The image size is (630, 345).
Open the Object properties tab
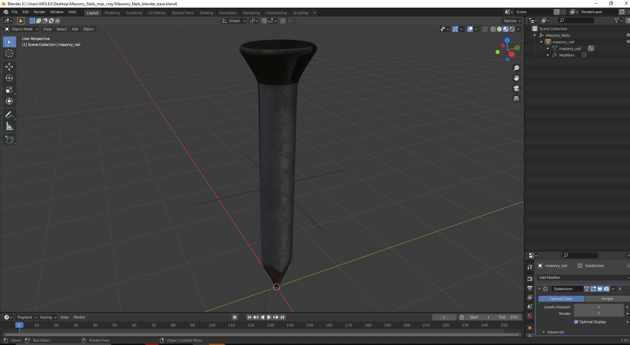point(530,328)
